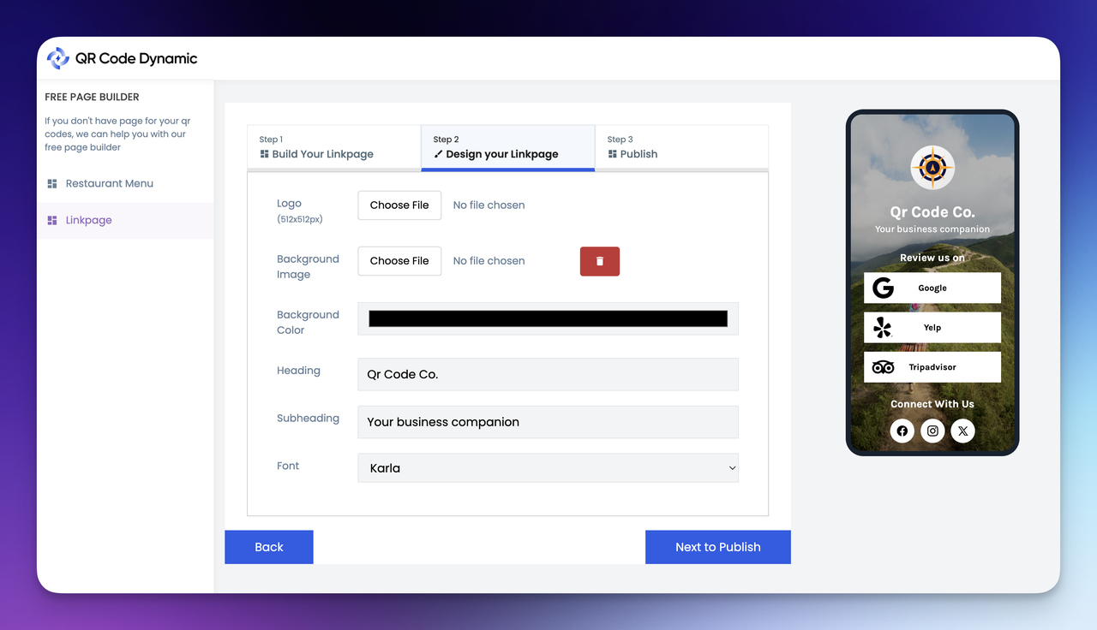
Task: Click the QR Code Dynamic logo icon
Action: pyautogui.click(x=57, y=57)
